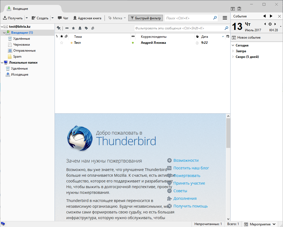Viewport: 283px width, 227px height.
Task: Toggle read status green dot of Тест
Action: (x=133, y=43)
